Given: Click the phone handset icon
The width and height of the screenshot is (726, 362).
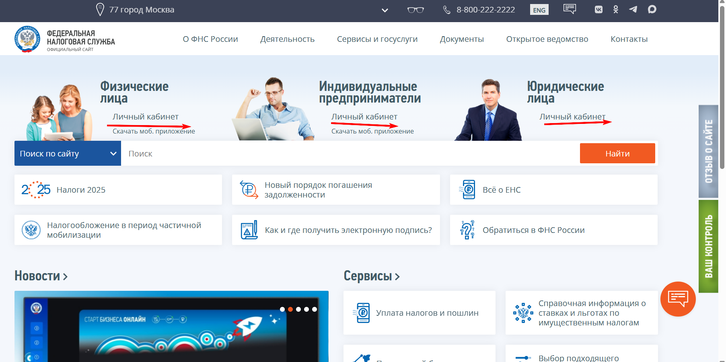Looking at the screenshot, I should 446,10.
